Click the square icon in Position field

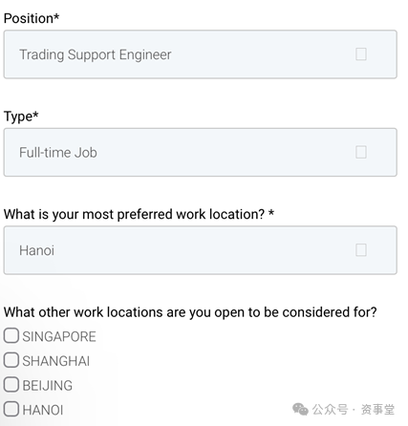361,54
